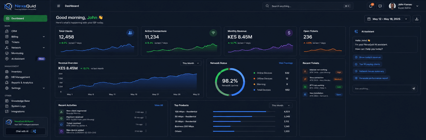Image resolution: width=426 pixels, height=140 pixels.
Task: Click the New installation ticket row
Action: pyautogui.click(x=323, y=95)
